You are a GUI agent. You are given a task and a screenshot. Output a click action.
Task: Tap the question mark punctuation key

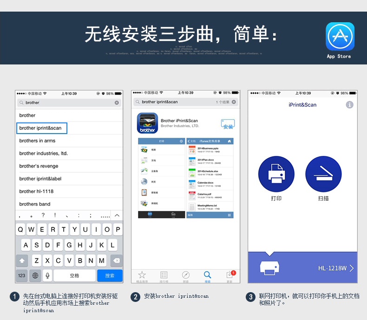tap(43, 215)
